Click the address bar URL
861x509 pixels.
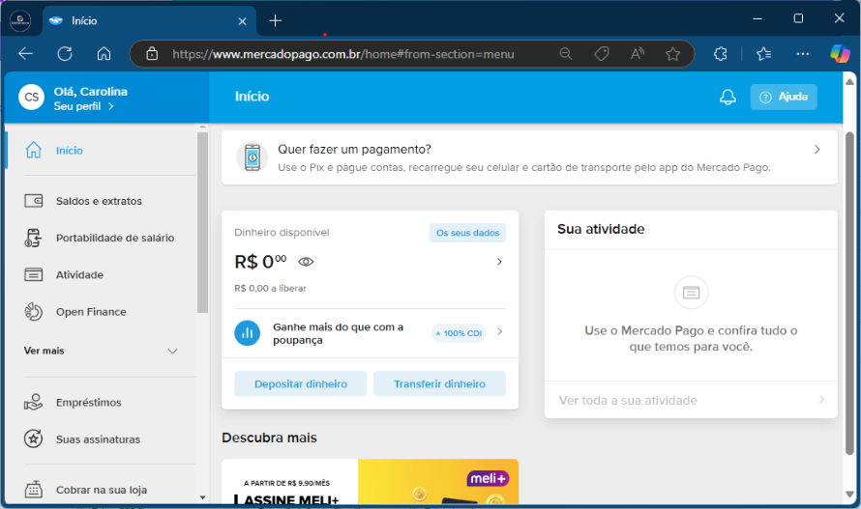[343, 54]
